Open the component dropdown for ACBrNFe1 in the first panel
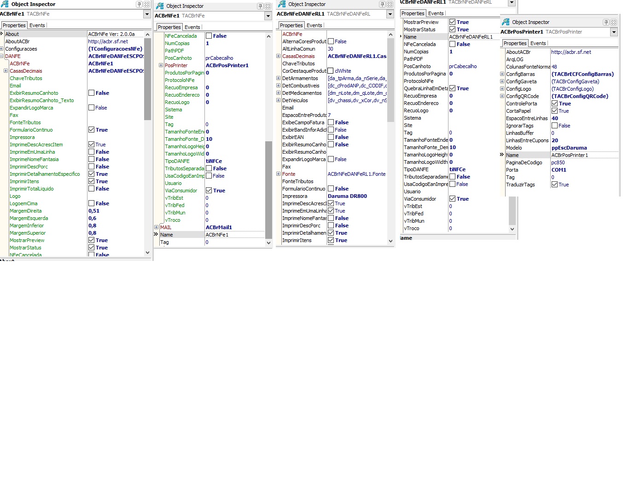This screenshot has width=623, height=480. [x=147, y=14]
